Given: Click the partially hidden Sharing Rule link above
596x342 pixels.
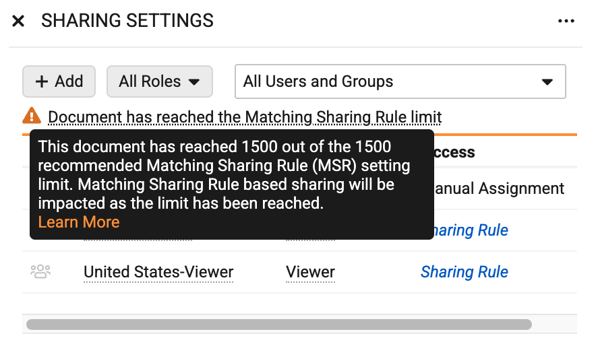Looking at the screenshot, I should 471,230.
